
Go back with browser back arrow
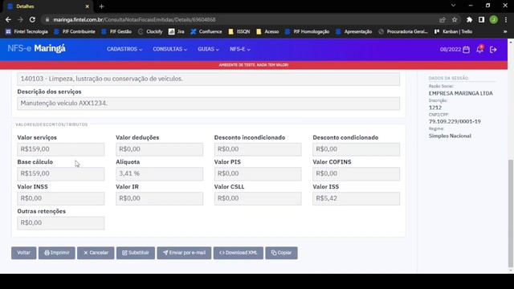8,19
